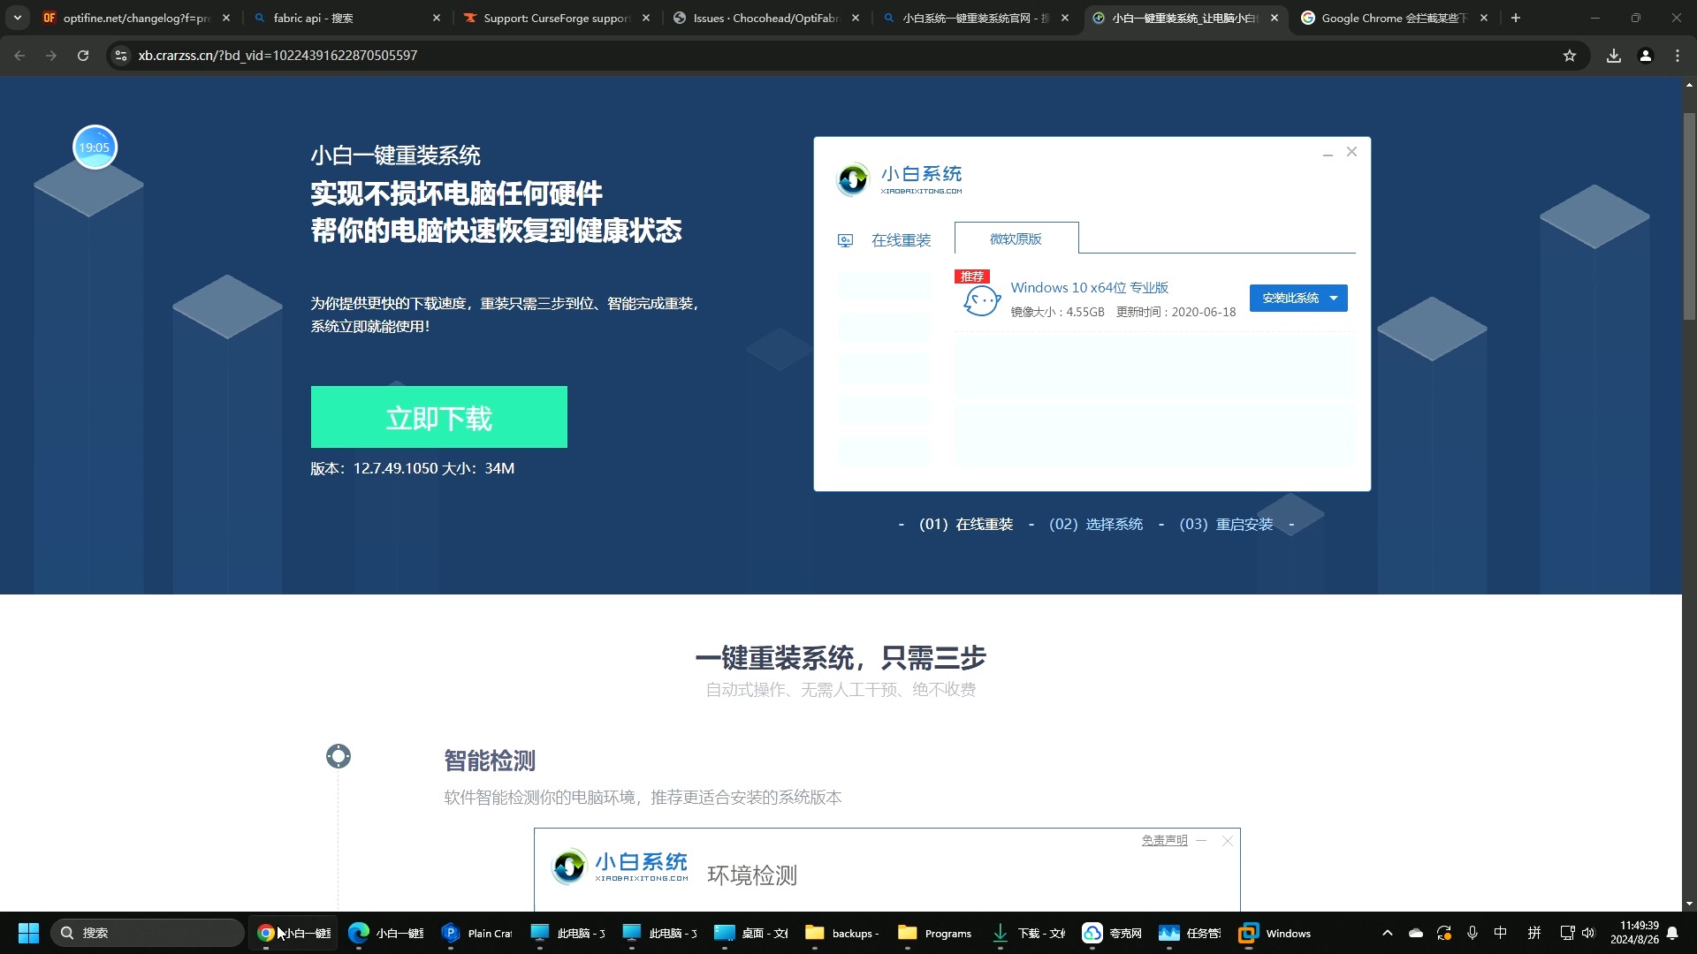
Task: Toggle the 中 input language indicator
Action: [x=1500, y=933]
